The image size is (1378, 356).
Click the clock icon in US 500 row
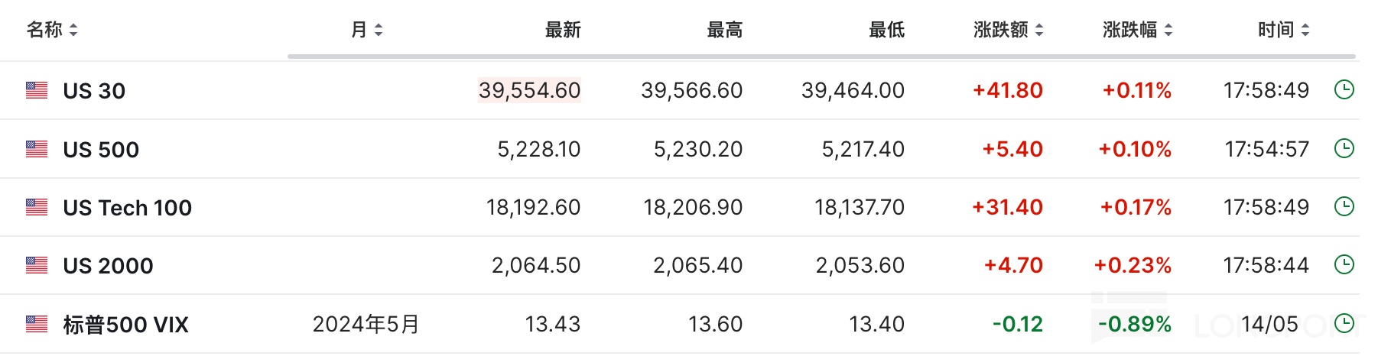1344,148
